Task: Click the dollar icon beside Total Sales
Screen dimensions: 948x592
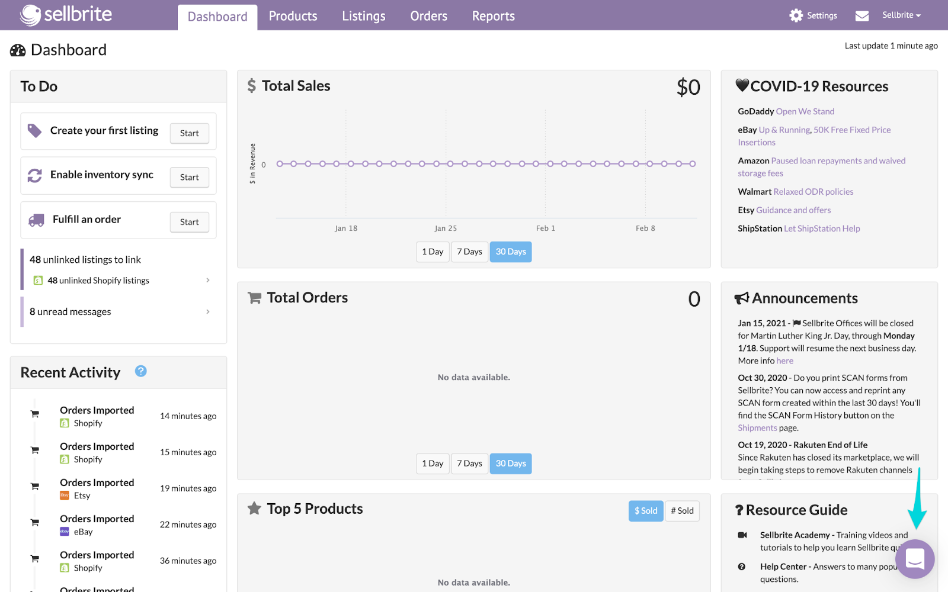Action: click(252, 86)
